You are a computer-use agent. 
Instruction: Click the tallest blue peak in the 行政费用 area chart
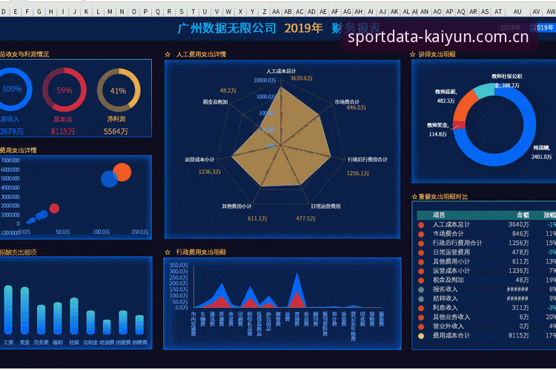pos(297,283)
